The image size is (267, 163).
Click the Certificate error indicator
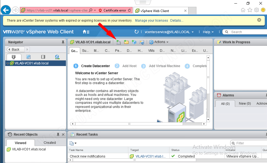[x=113, y=10]
